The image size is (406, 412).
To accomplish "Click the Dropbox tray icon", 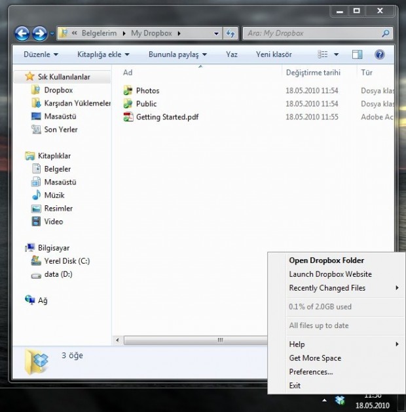I will [x=340, y=400].
